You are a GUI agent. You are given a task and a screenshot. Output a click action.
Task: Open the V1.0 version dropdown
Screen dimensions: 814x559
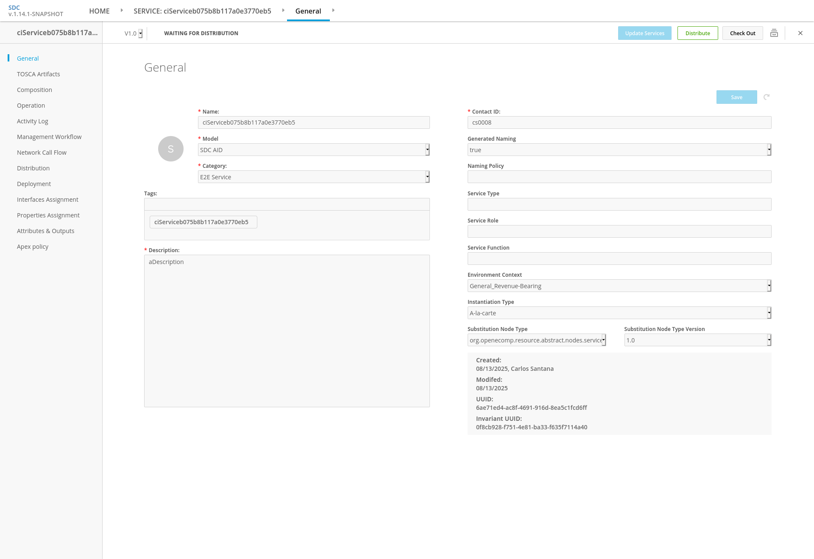[134, 33]
